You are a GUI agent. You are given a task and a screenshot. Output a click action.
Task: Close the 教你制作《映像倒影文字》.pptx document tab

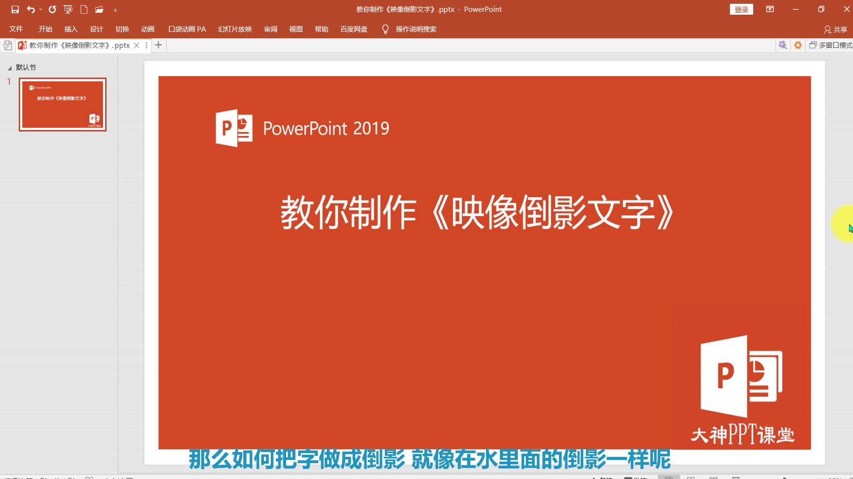click(137, 45)
